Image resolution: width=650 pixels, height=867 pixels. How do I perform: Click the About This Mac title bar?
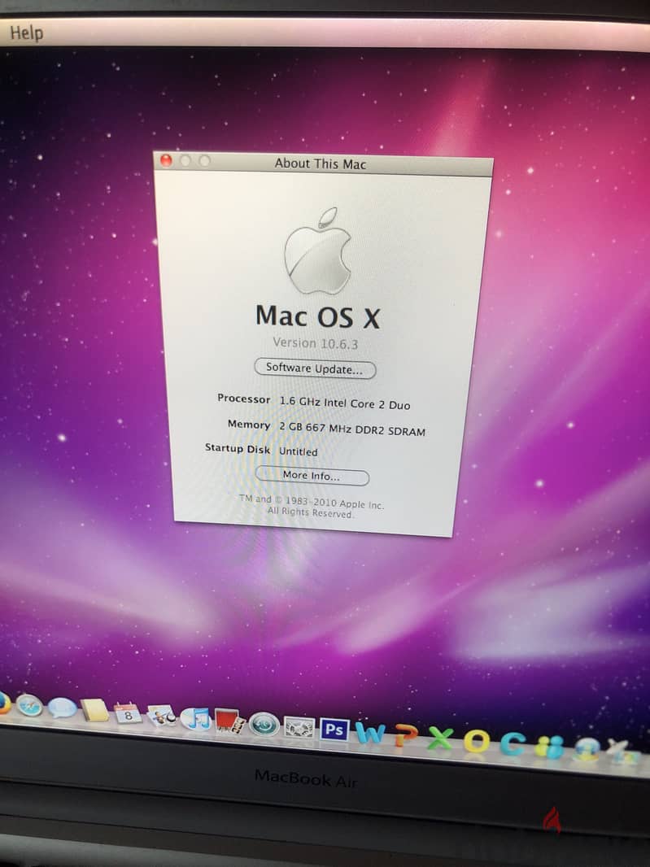tap(323, 163)
